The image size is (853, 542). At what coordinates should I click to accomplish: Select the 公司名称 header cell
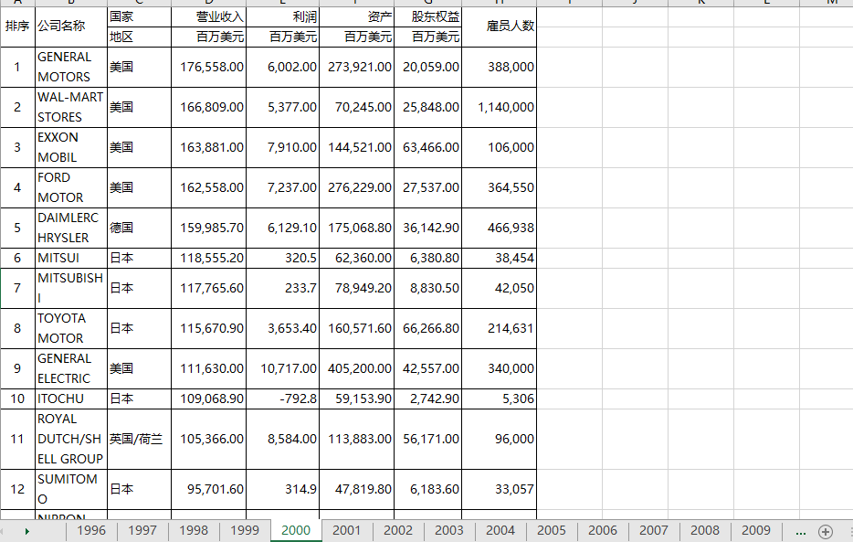click(x=71, y=27)
